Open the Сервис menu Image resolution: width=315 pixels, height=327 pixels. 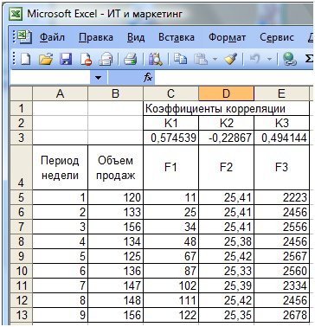277,37
